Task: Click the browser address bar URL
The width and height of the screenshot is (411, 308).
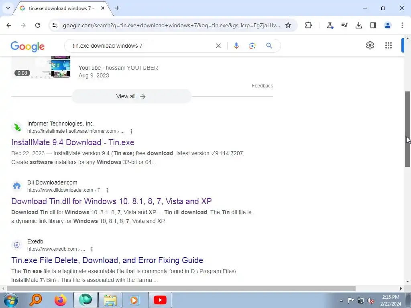Action: [x=171, y=25]
